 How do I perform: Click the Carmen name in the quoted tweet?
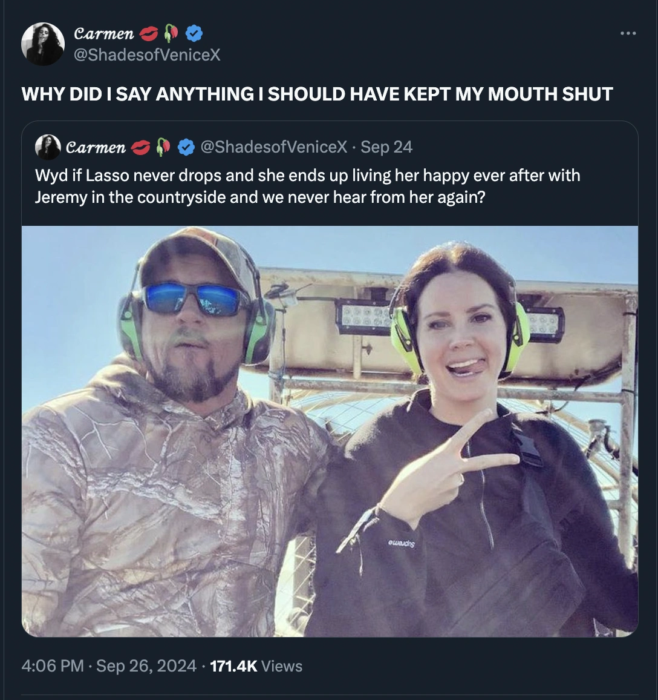click(96, 147)
